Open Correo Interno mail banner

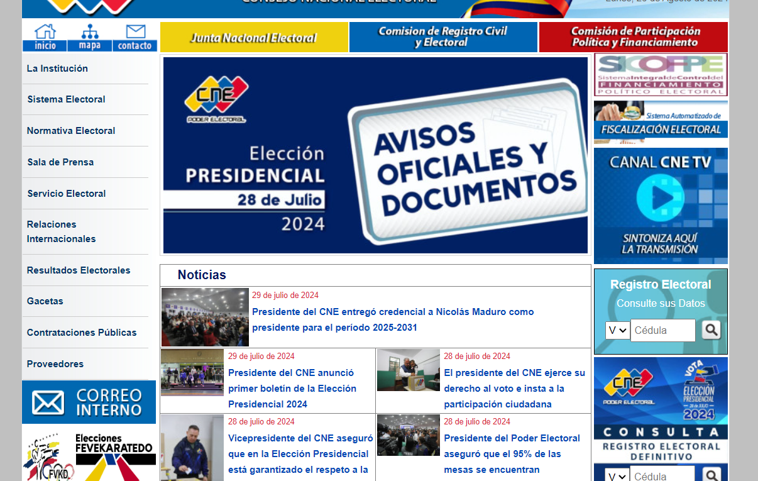click(89, 402)
